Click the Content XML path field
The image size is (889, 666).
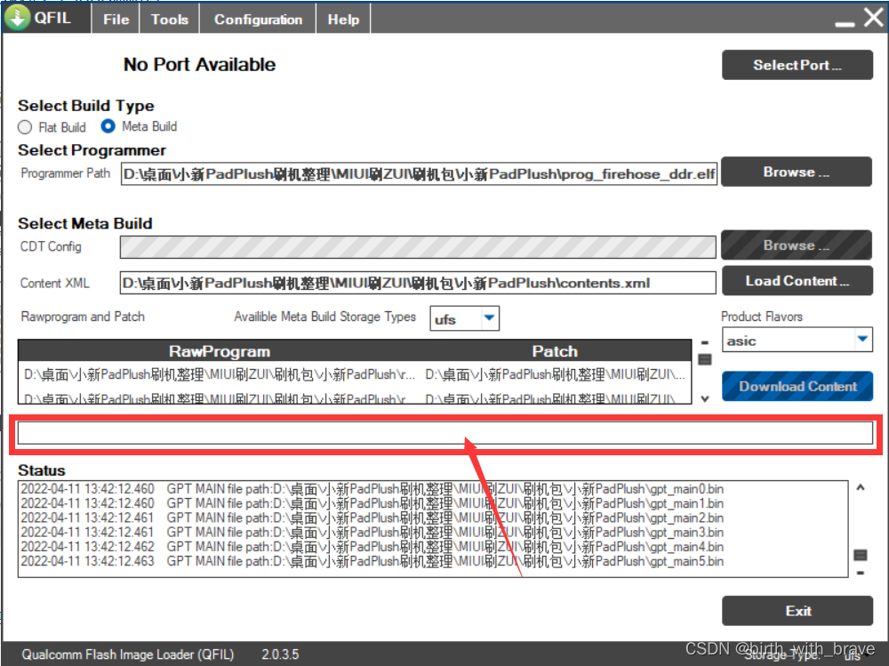click(x=418, y=283)
